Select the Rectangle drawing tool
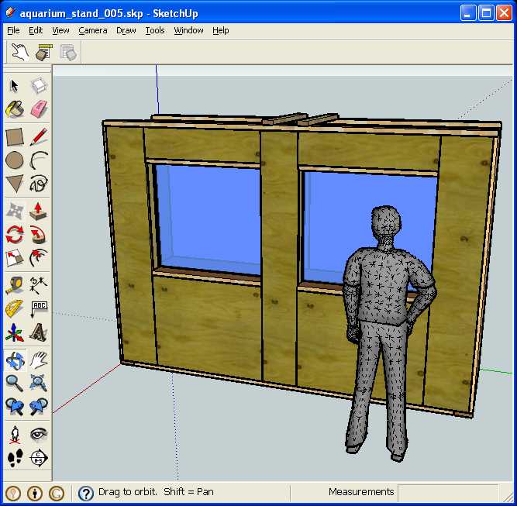517x506 pixels. click(15, 137)
